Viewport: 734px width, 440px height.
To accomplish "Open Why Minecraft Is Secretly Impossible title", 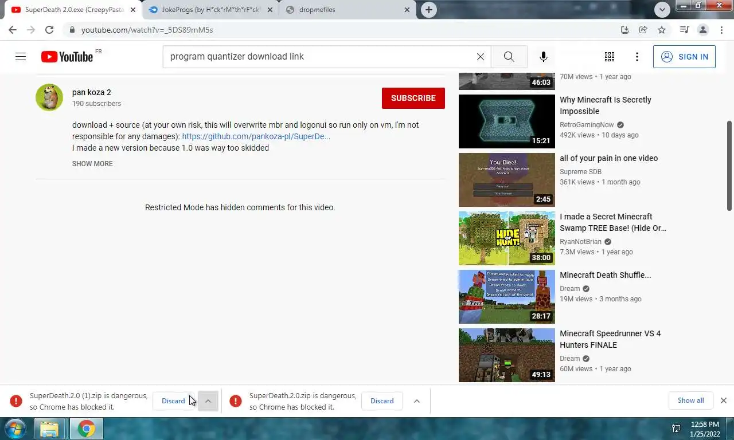I will point(606,105).
